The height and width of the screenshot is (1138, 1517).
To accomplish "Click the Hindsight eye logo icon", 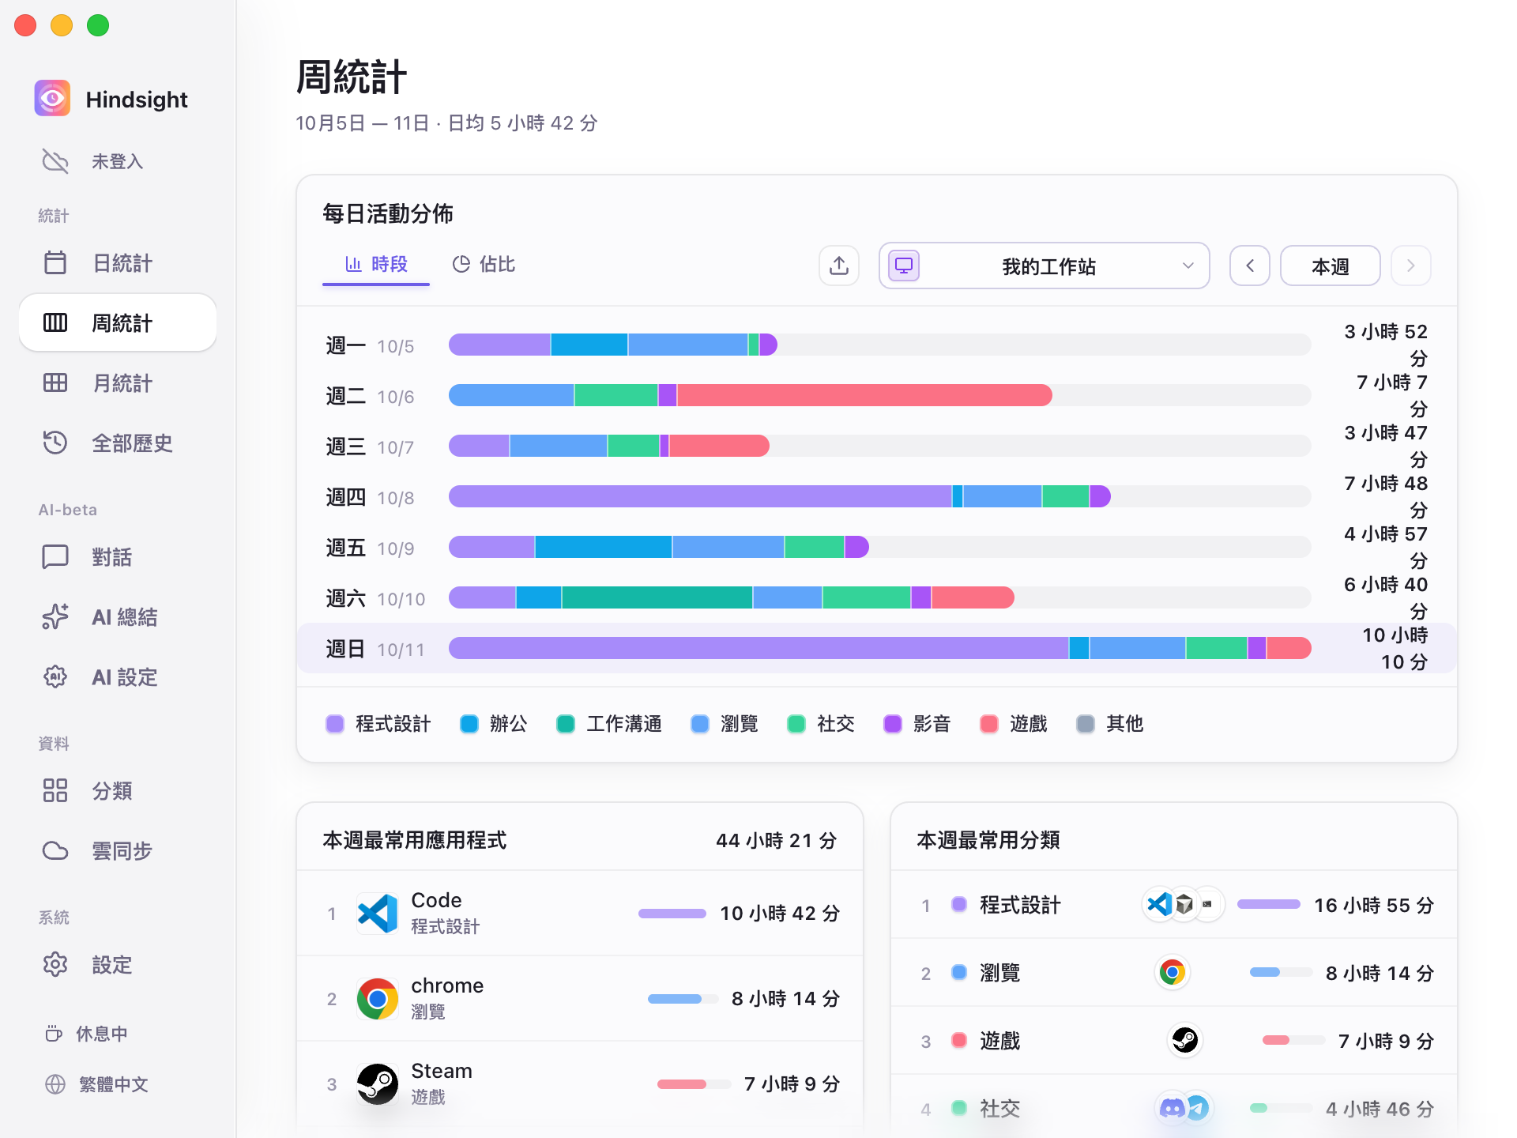I will click(52, 99).
